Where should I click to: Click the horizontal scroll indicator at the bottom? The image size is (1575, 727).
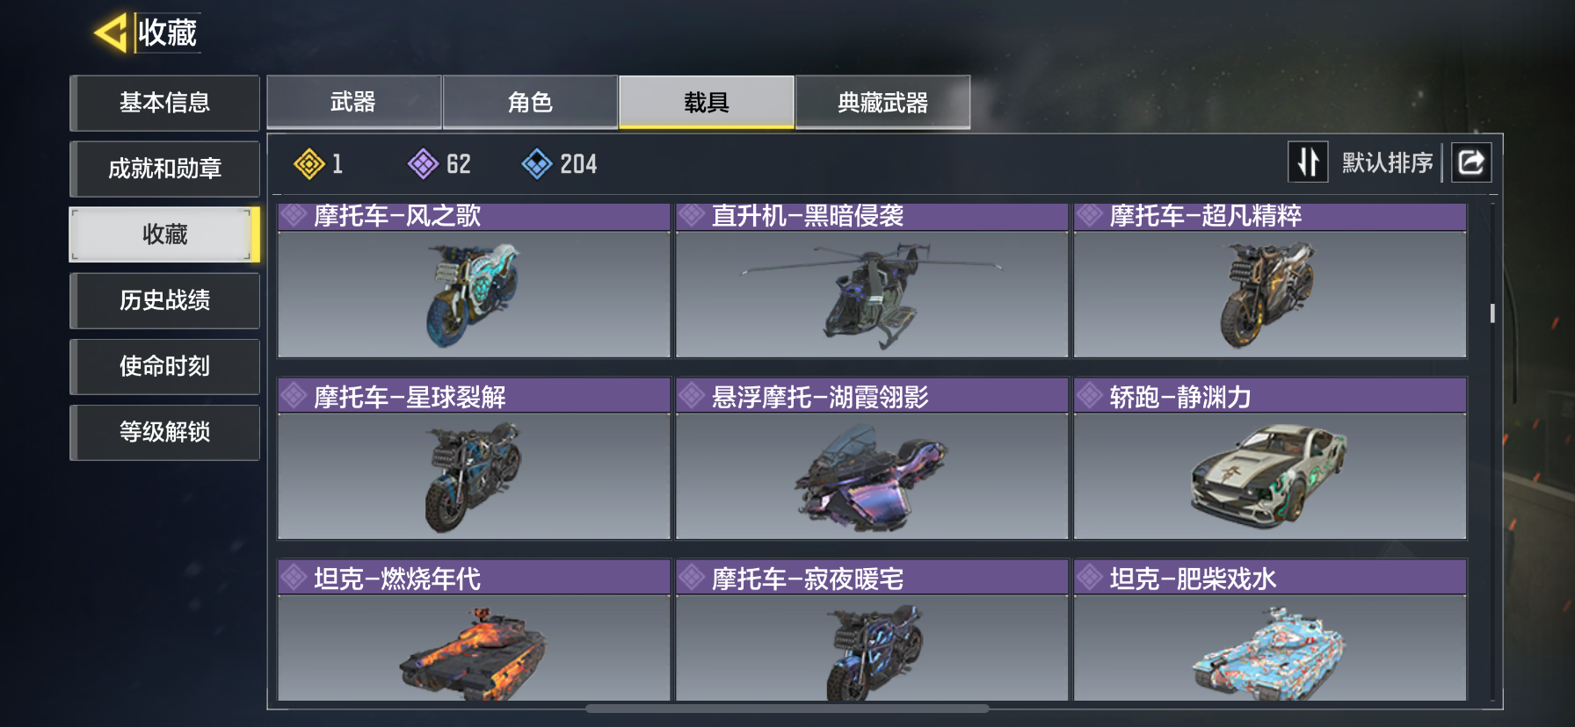[x=787, y=708]
